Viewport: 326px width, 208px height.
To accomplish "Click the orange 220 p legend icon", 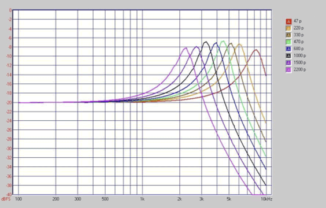I will (288, 28).
